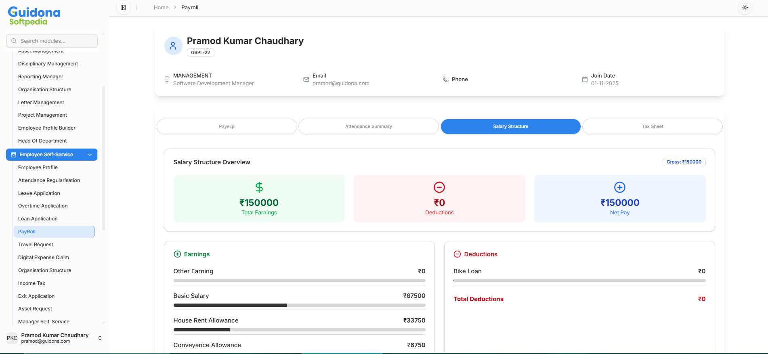The height and width of the screenshot is (354, 768).
Task: Open the user account switcher chevron
Action: coord(100,338)
